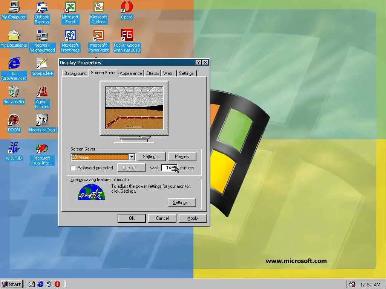Apply the display settings
Image resolution: width=386 pixels, height=289 pixels.
193,218
